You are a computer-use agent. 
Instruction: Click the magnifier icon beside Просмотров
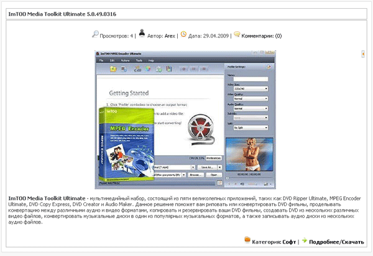pyautogui.click(x=95, y=34)
